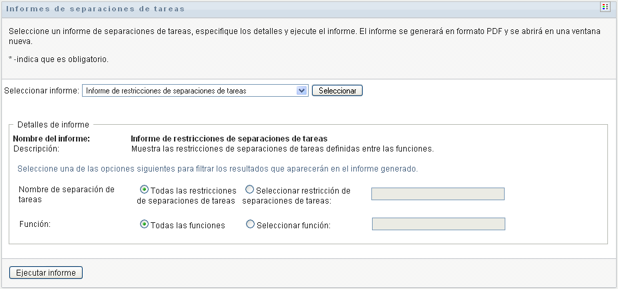The width and height of the screenshot is (618, 289).
Task: Click the blue filter instruction text
Action: [x=217, y=169]
